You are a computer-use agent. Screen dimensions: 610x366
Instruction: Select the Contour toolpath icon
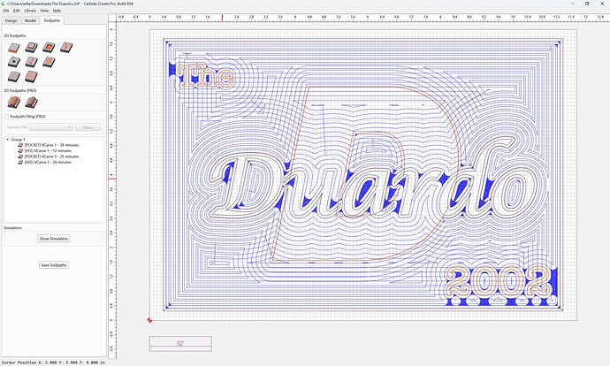(14, 48)
